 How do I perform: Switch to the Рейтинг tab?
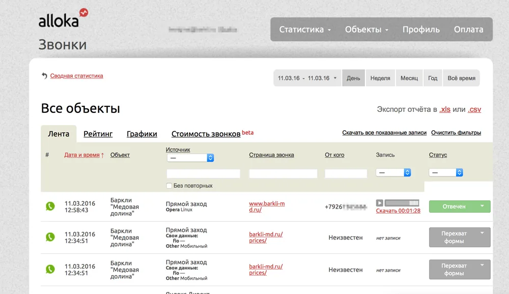tap(98, 134)
